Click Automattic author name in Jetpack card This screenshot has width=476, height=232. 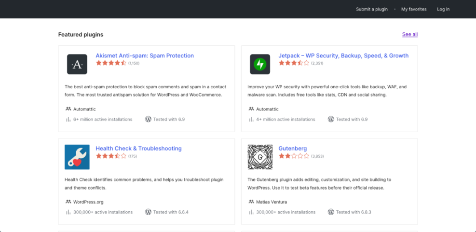click(x=267, y=109)
